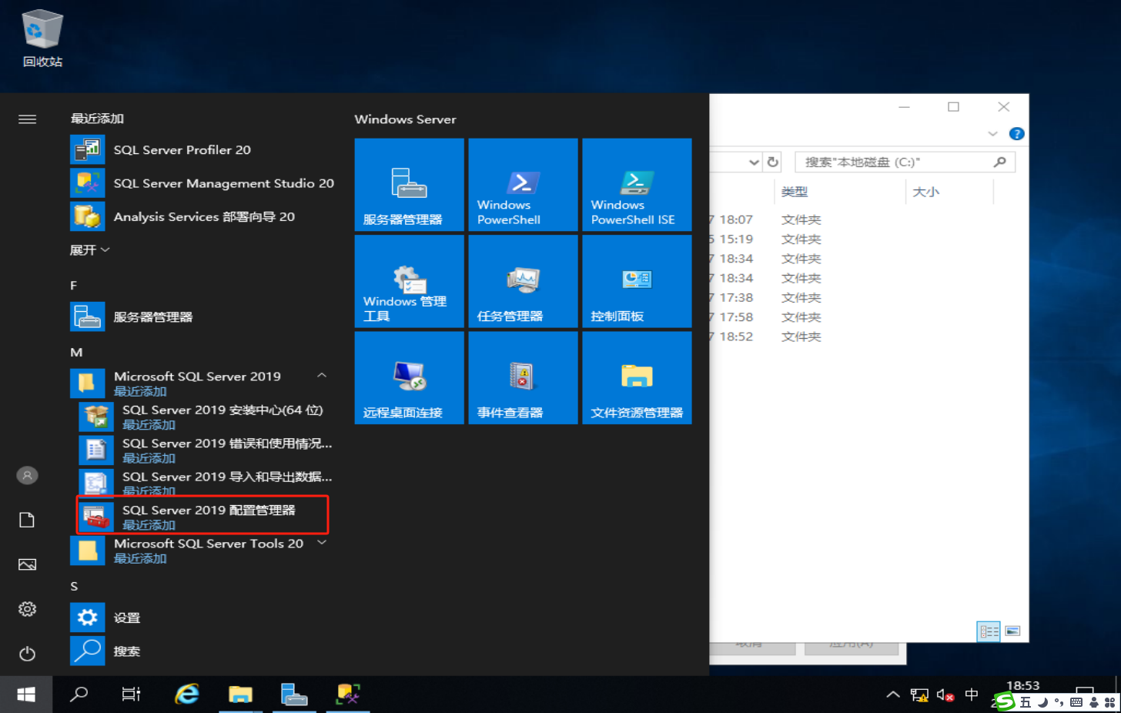
Task: Open 服务器管理器 in the app list under F
Action: pos(204,317)
